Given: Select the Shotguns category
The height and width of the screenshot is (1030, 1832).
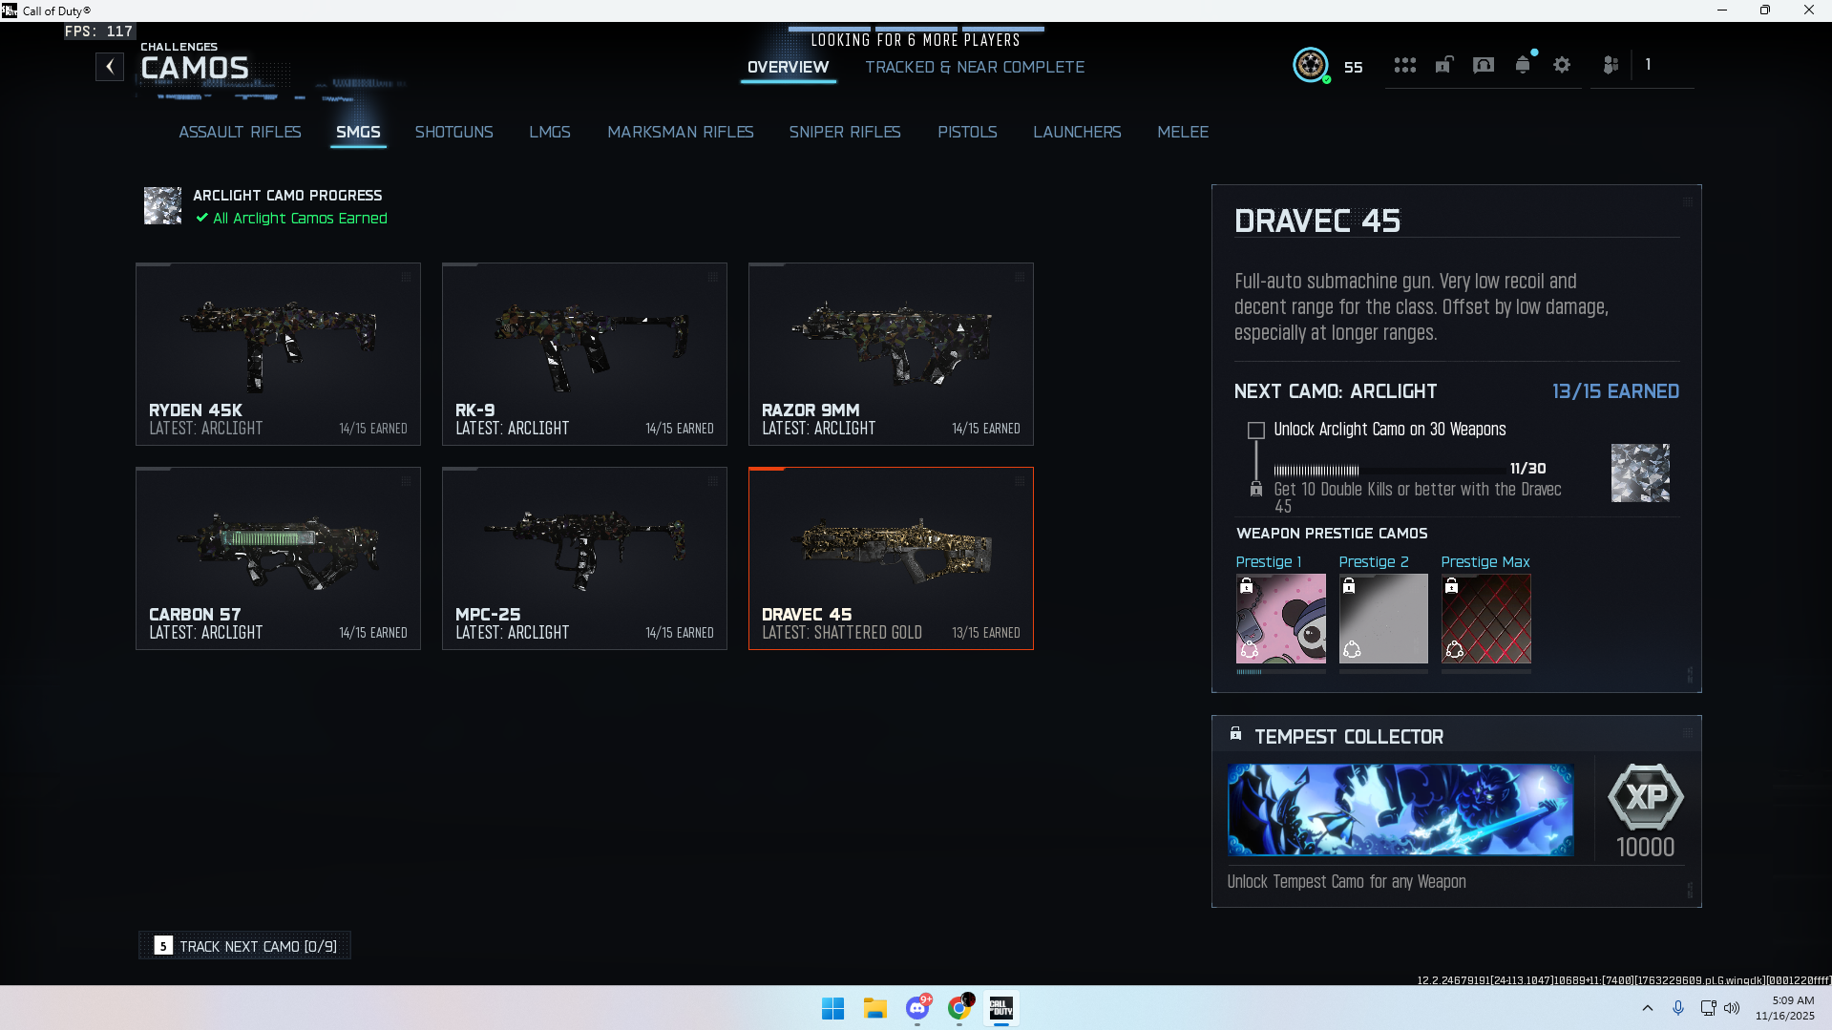Looking at the screenshot, I should point(454,132).
